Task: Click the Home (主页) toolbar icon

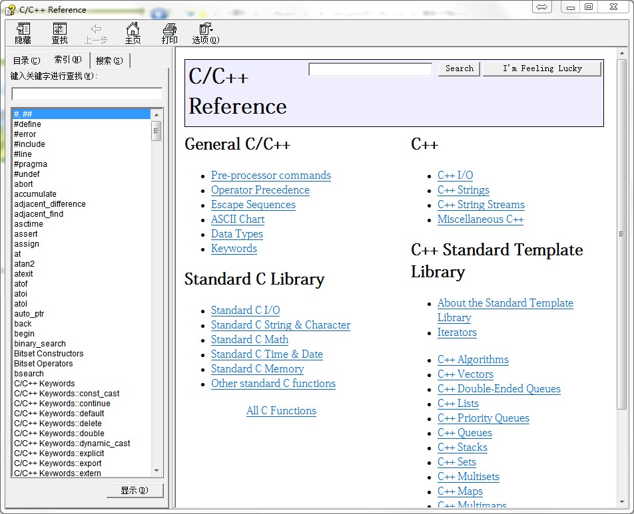Action: (x=133, y=33)
